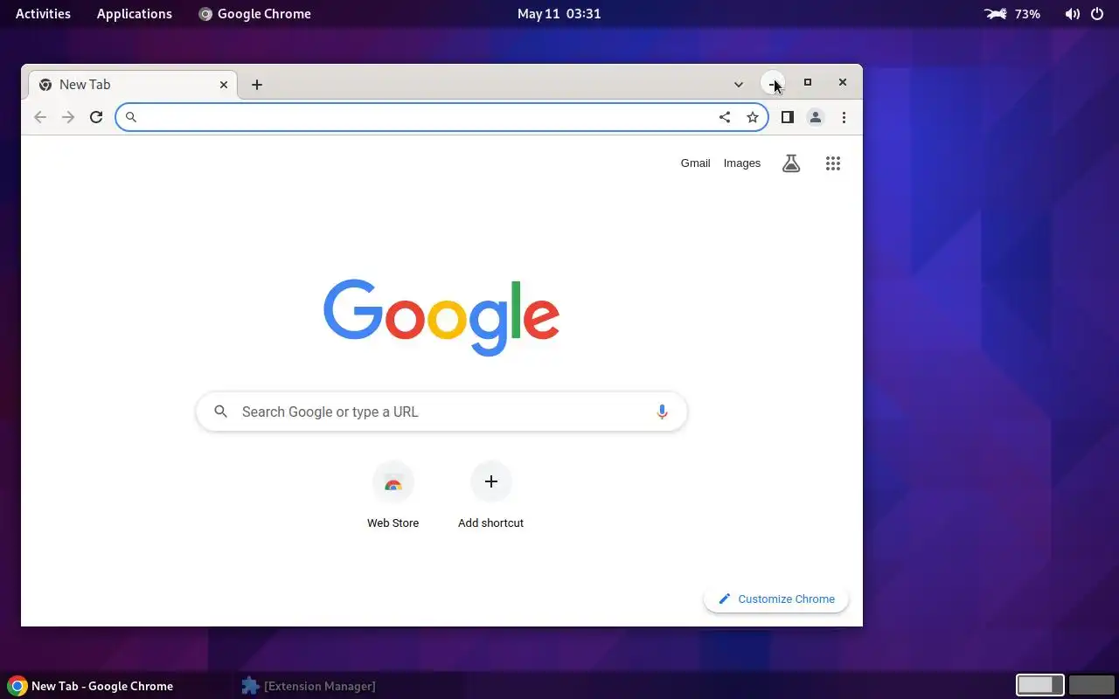Click the volume speaker icon

tap(1073, 14)
